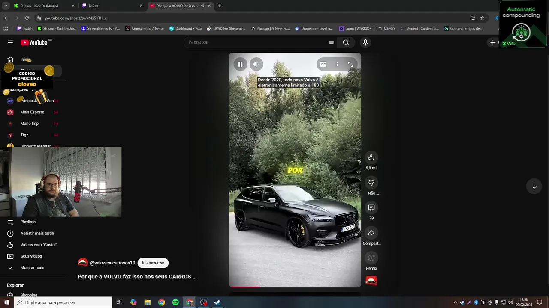Image resolution: width=549 pixels, height=308 pixels.
Task: Open File Explorer from the taskbar
Action: [x=147, y=302]
